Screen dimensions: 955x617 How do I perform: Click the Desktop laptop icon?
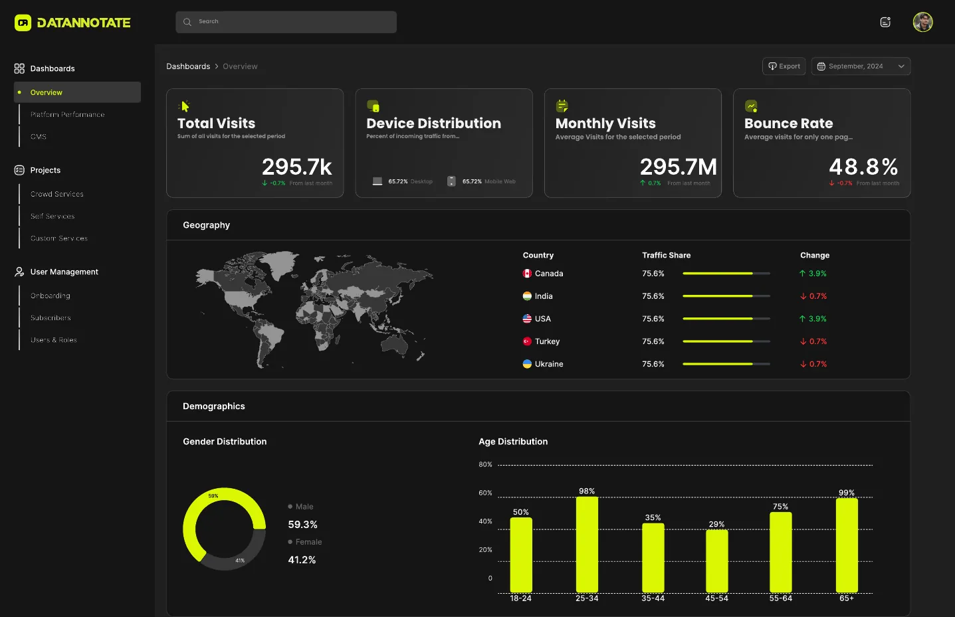click(377, 181)
